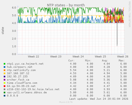
Task: Click the 0.0 y-axis tick label
Action: click(14, 54)
